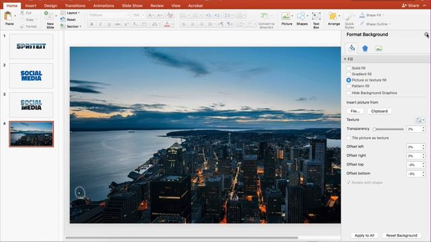
Task: Click the New Slide icon
Action: coord(49,16)
